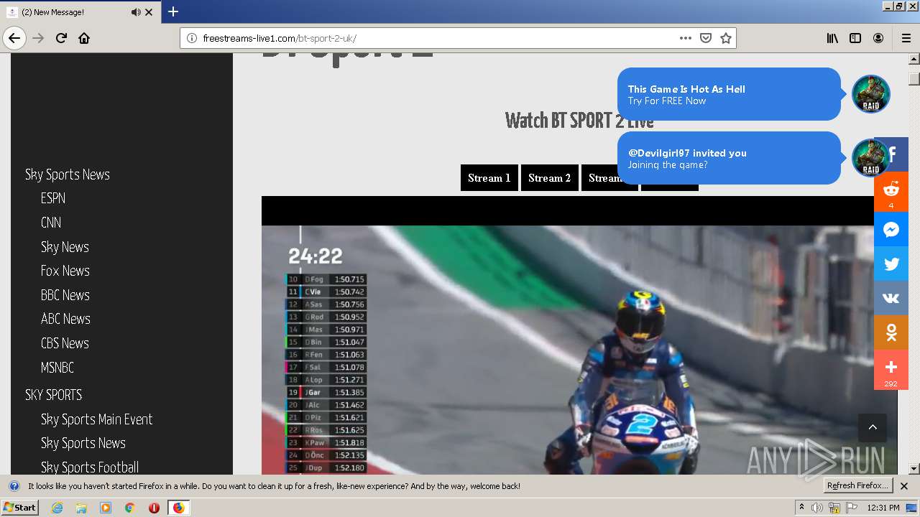Open SKY SPORTS category link

pos(54,395)
